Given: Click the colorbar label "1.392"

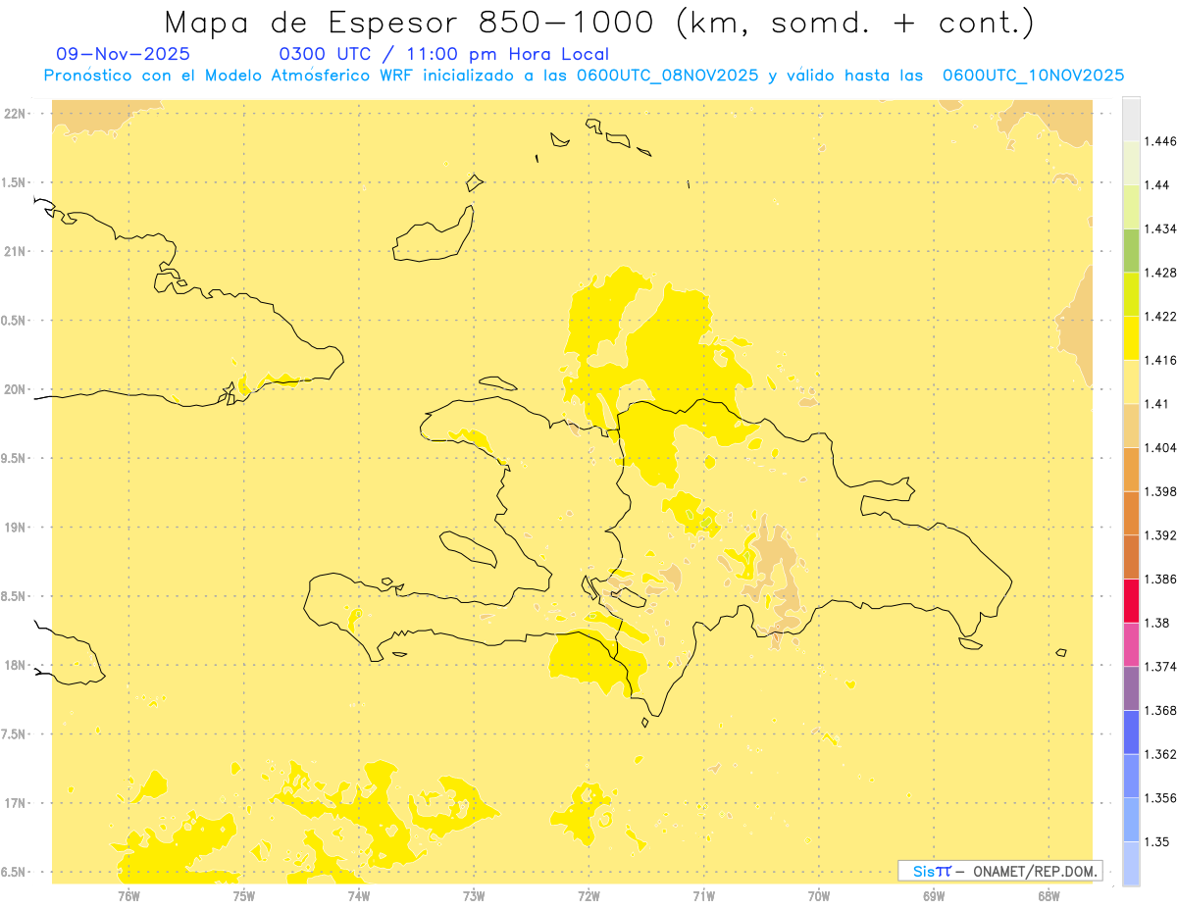Looking at the screenshot, I should click(x=1161, y=535).
